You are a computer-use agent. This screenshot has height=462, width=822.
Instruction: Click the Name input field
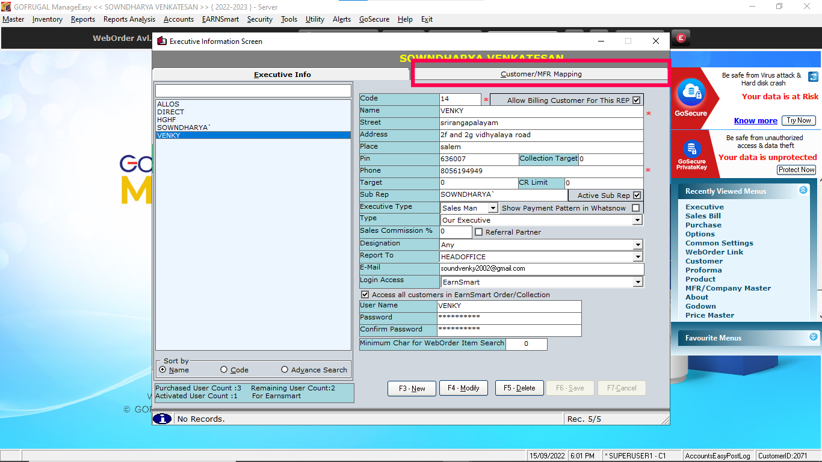542,111
